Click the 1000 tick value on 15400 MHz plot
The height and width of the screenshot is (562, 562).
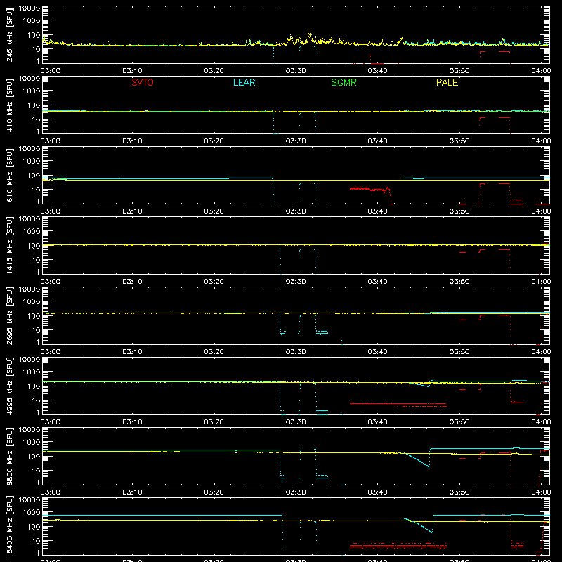point(32,513)
